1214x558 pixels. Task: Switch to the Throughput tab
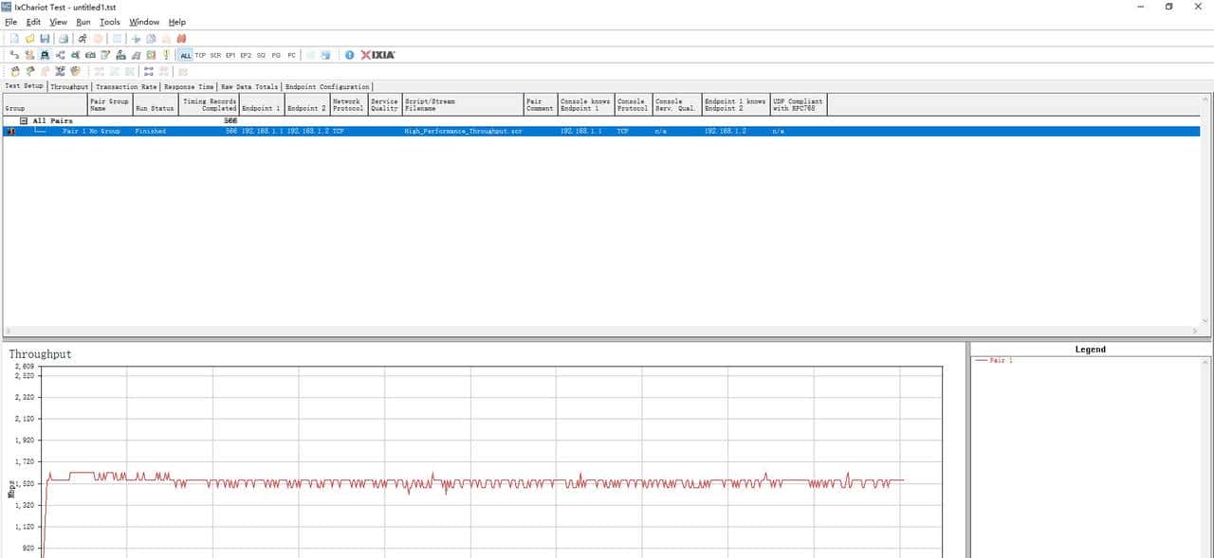coord(69,86)
